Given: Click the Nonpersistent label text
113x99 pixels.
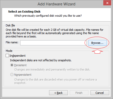Looking at the screenshot, I should tap(23, 75).
